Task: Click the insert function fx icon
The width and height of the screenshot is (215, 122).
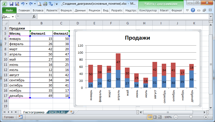Action: [x=34, y=17]
